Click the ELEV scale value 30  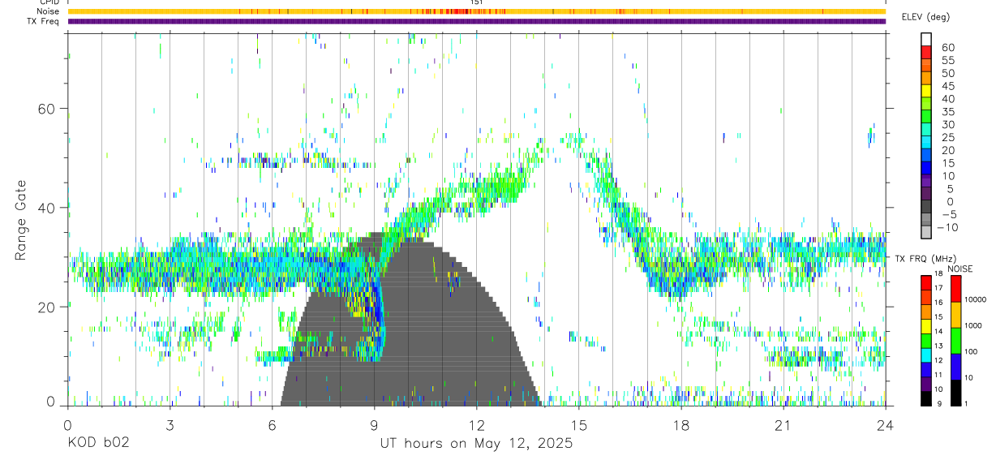coord(947,124)
